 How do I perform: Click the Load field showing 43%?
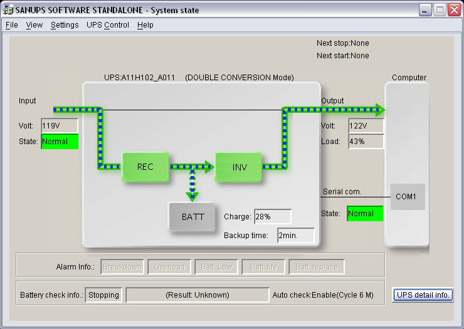click(366, 142)
